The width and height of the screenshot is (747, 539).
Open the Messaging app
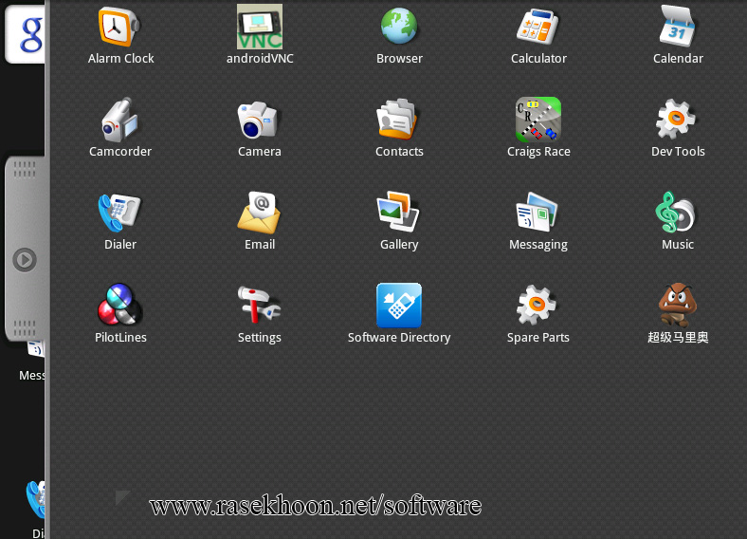[x=538, y=214]
